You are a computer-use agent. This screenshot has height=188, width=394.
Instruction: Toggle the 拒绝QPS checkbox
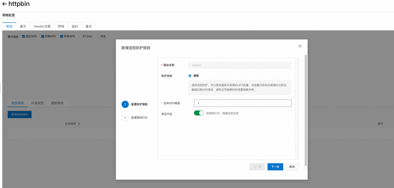43,36
